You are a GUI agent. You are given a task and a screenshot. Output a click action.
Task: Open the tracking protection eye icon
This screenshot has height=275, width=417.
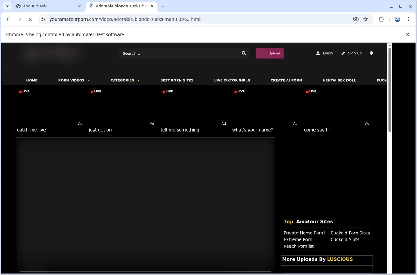pyautogui.click(x=356, y=19)
